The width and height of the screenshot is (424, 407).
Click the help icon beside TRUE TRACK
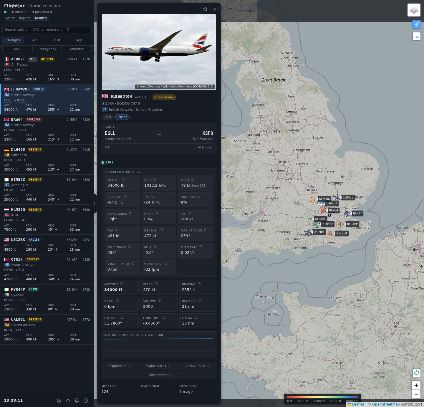129,247
